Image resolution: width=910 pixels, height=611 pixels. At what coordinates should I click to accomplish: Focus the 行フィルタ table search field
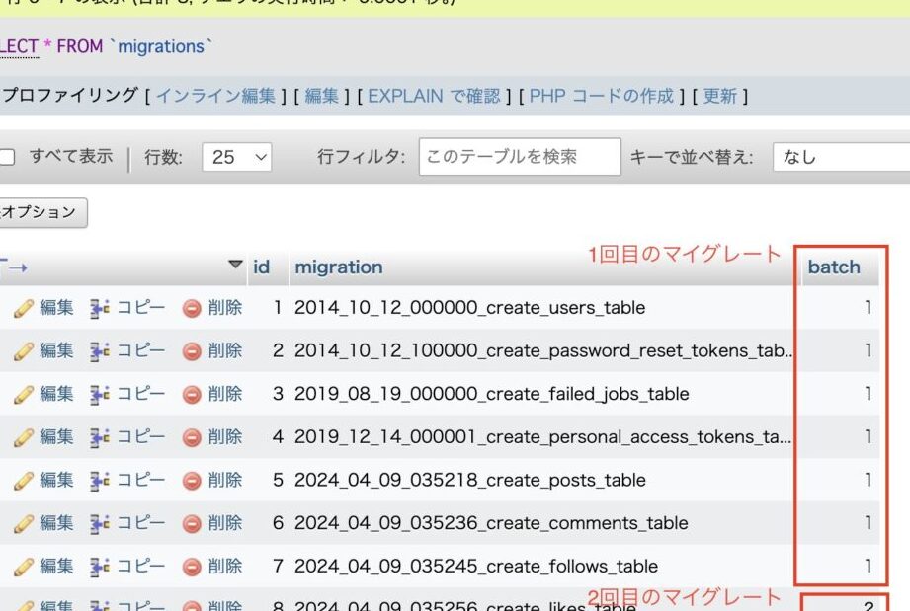(x=520, y=157)
